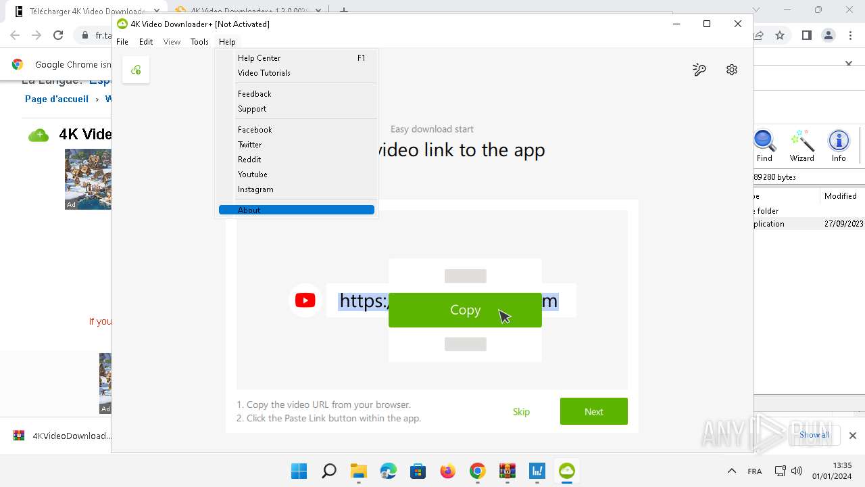The image size is (865, 487).
Task: Open the blue chart app in taskbar
Action: [537, 471]
